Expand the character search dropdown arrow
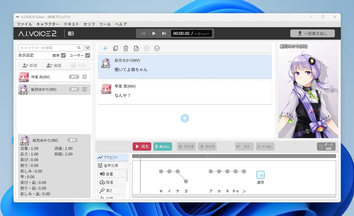The width and height of the screenshot is (354, 216). [x=88, y=48]
